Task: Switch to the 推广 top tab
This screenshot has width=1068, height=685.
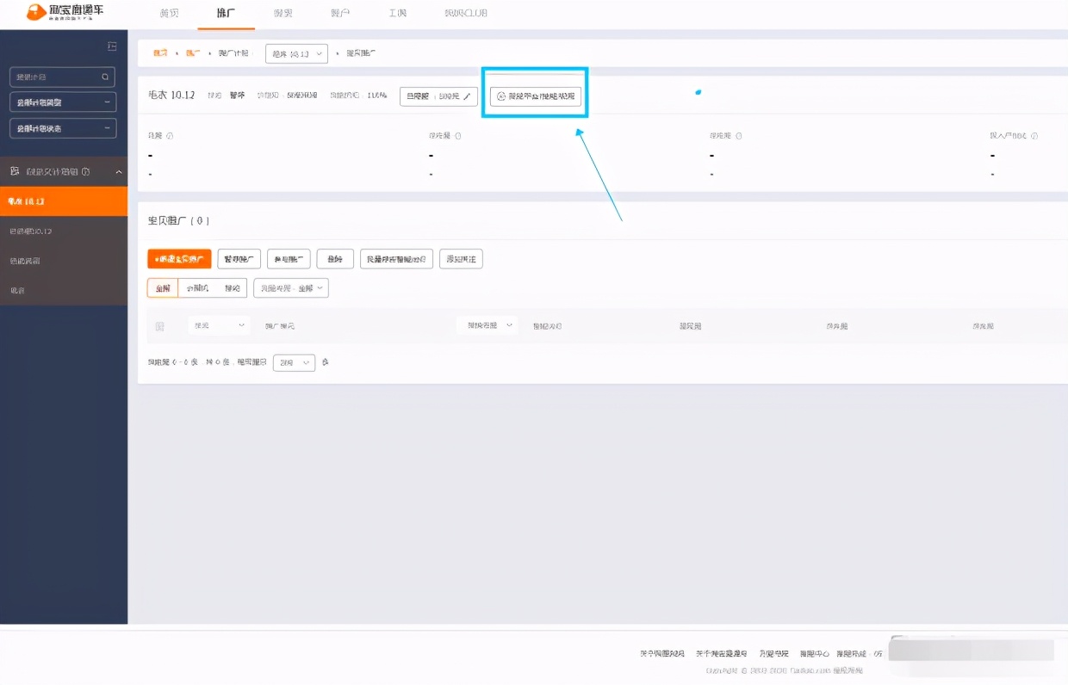Action: [x=226, y=14]
